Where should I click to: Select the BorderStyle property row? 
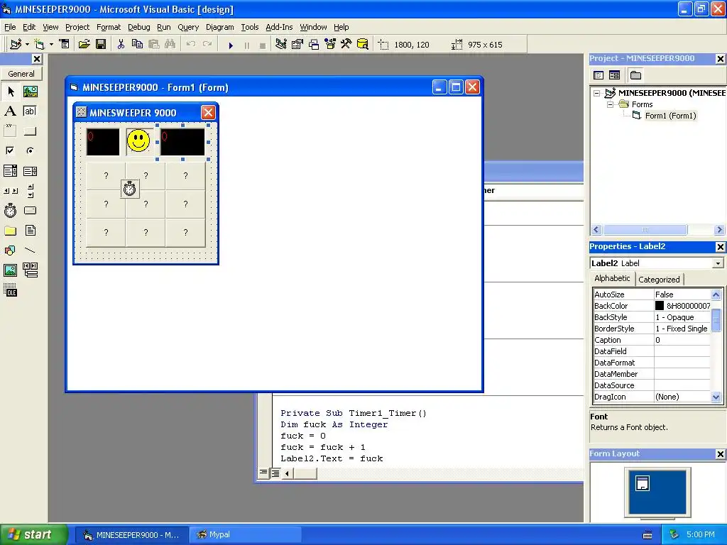click(652, 329)
